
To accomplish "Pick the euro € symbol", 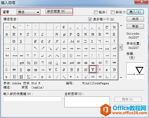I will point(64,27).
